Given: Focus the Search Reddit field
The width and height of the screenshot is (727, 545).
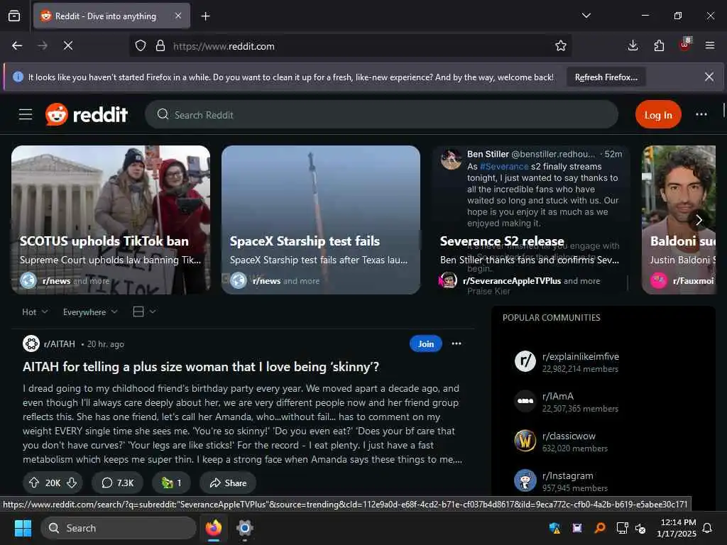Looking at the screenshot, I should pos(381,114).
